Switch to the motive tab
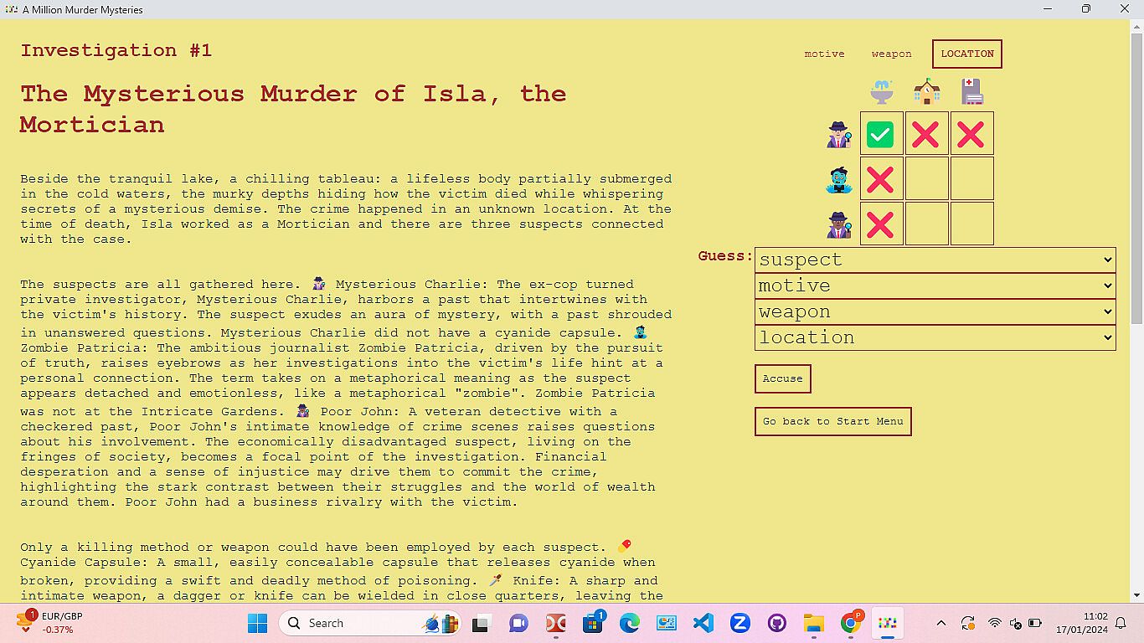 click(x=824, y=54)
